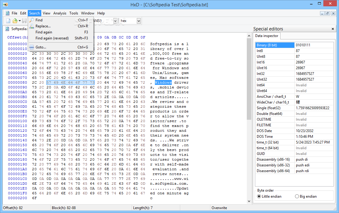Click Disassembly (x86-16) value push di
This screenshot has height=213, width=339.
(x=302, y=159)
